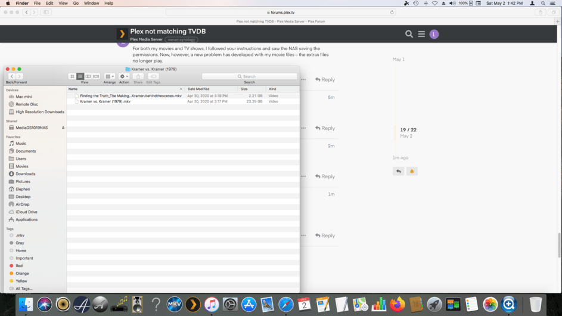
Task: Open the Window menu
Action: pyautogui.click(x=91, y=3)
